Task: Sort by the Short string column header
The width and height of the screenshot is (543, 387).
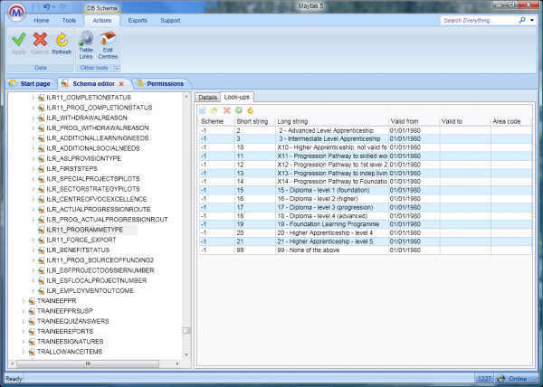Action: pos(253,120)
